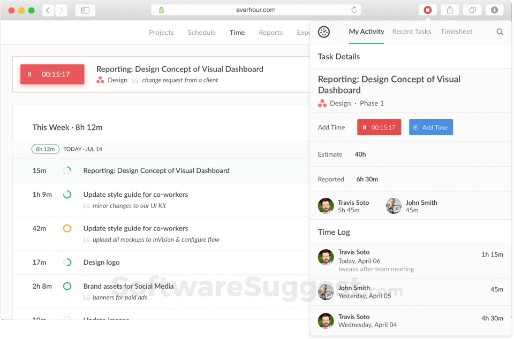The image size is (514, 339).
Task: Reload the page with the refresh icon
Action: coord(354,10)
